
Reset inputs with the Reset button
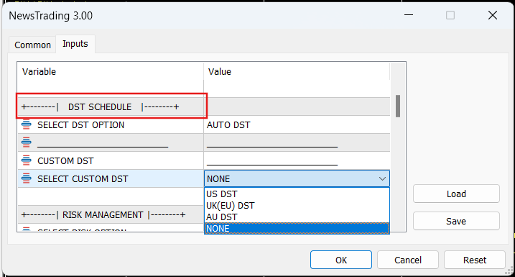[475, 260]
